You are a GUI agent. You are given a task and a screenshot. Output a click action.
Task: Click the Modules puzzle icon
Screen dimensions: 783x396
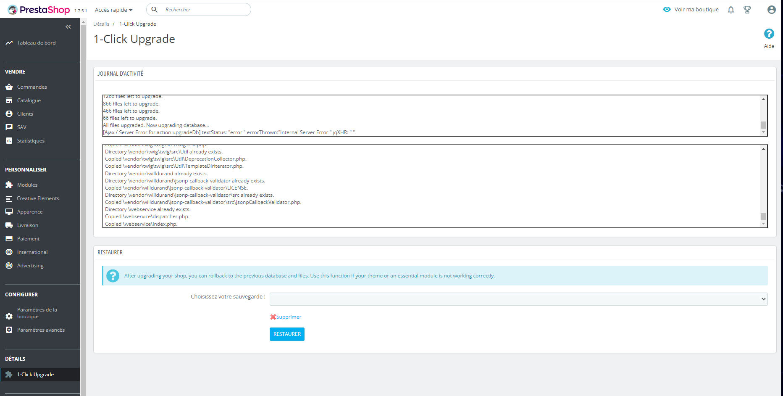(x=9, y=185)
